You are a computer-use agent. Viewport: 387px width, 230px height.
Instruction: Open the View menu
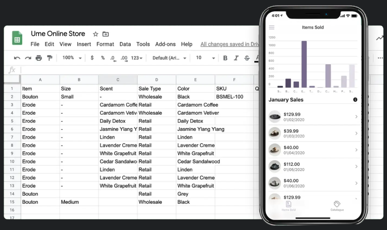pyautogui.click(x=65, y=44)
